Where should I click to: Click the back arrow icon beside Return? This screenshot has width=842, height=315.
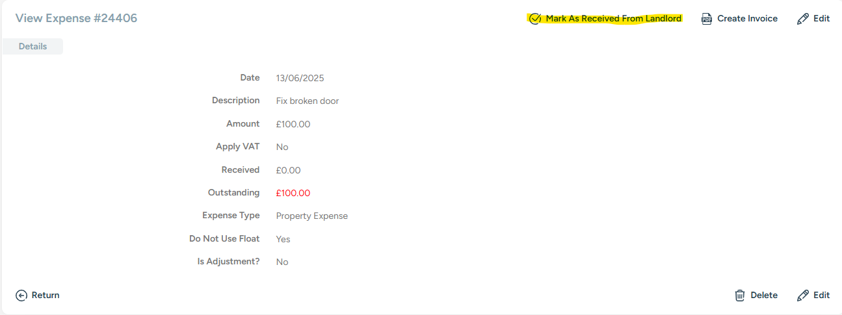[x=21, y=296]
